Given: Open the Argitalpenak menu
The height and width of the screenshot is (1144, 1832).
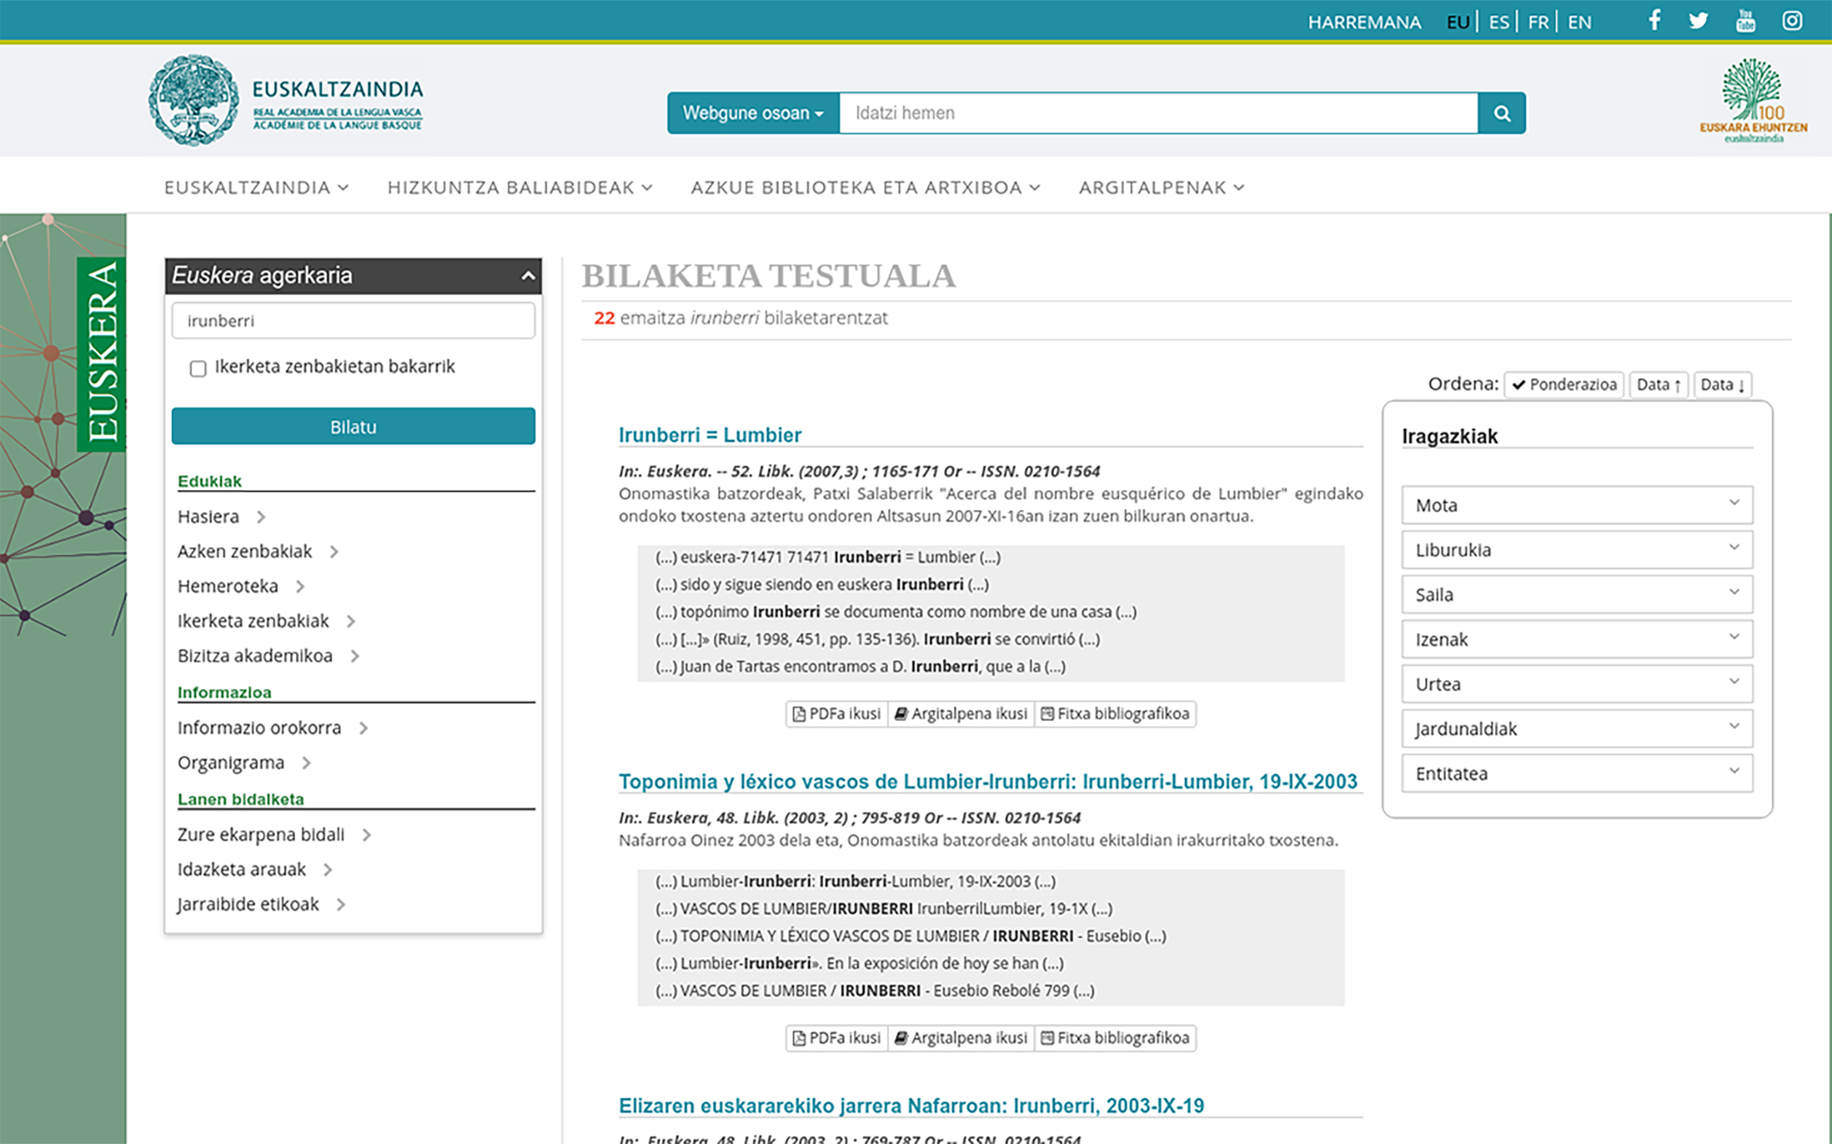Looking at the screenshot, I should [x=1161, y=188].
